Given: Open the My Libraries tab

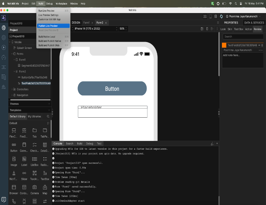Looking at the screenshot, I should (34, 117).
